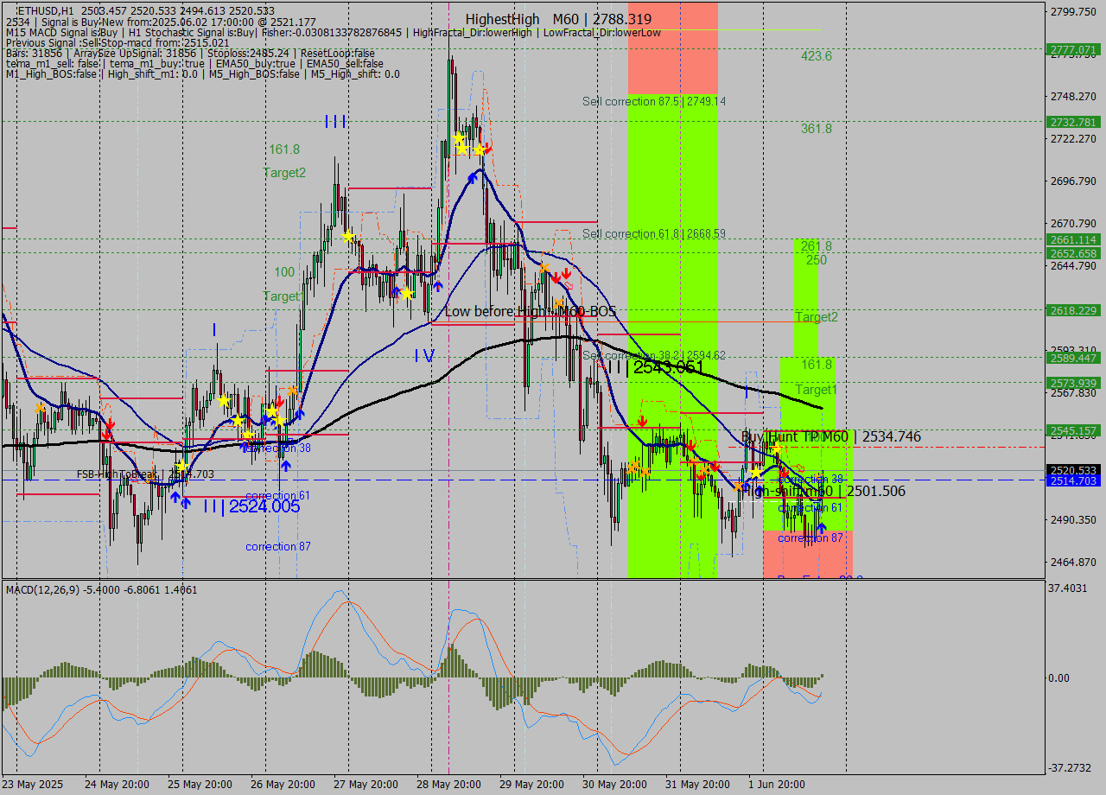Click the black 2520.533 current price tag
1106x795 pixels.
point(1072,470)
